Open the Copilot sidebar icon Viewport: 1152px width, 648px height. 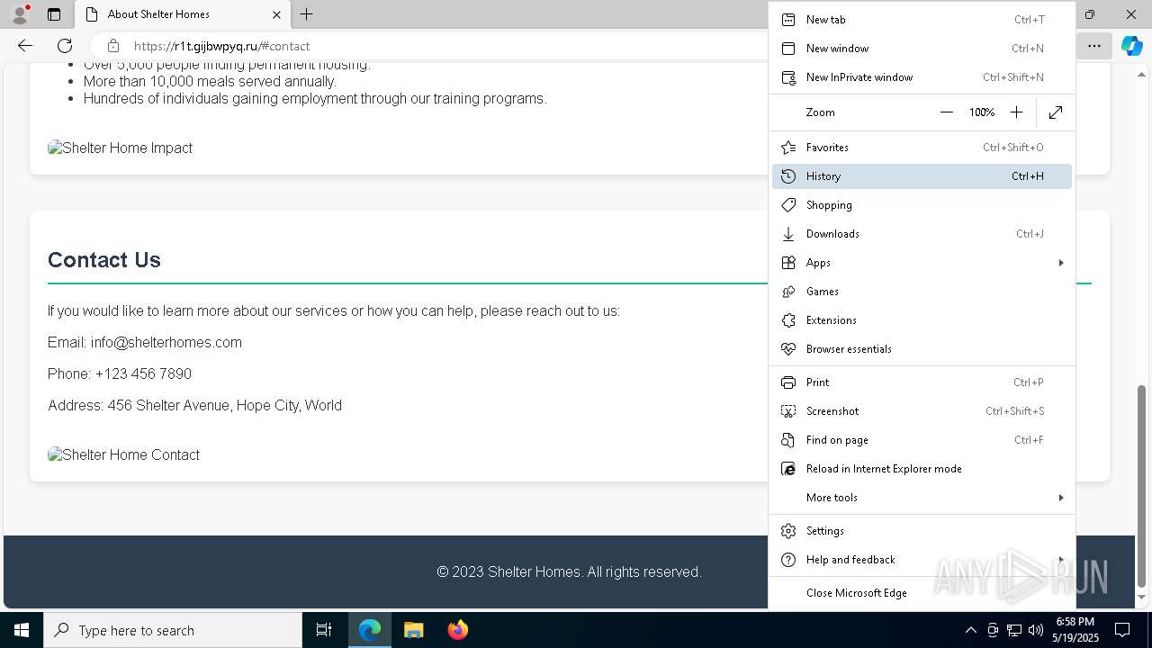coord(1131,46)
